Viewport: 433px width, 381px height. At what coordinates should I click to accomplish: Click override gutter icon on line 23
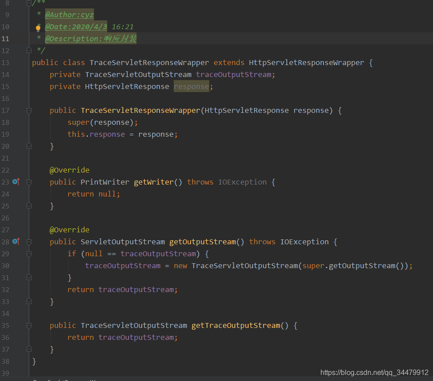16,182
